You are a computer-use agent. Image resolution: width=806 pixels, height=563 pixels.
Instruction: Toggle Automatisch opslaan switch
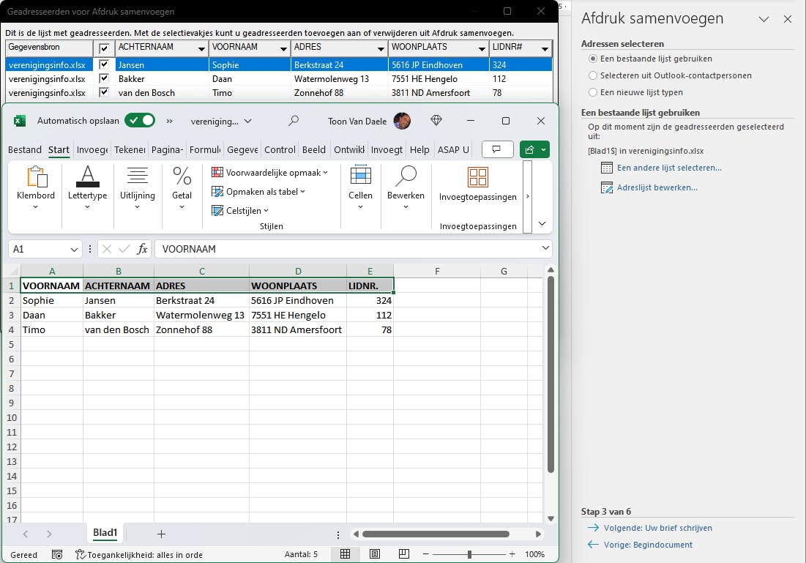coord(139,121)
